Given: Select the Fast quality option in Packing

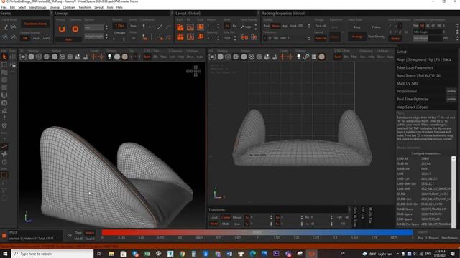Looking at the screenshot, I should coord(267,26).
